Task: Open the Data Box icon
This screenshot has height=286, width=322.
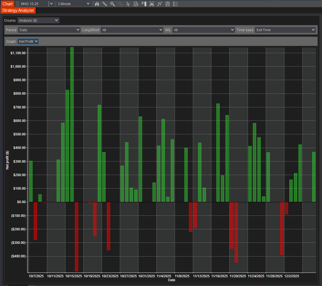Action: pos(136,4)
